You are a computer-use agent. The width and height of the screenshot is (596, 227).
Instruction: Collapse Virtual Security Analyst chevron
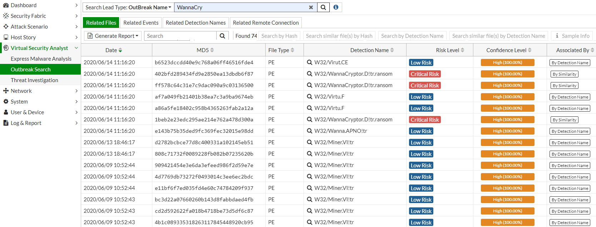[76, 48]
